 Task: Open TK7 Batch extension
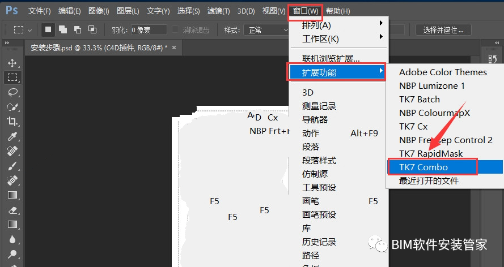(x=444, y=100)
